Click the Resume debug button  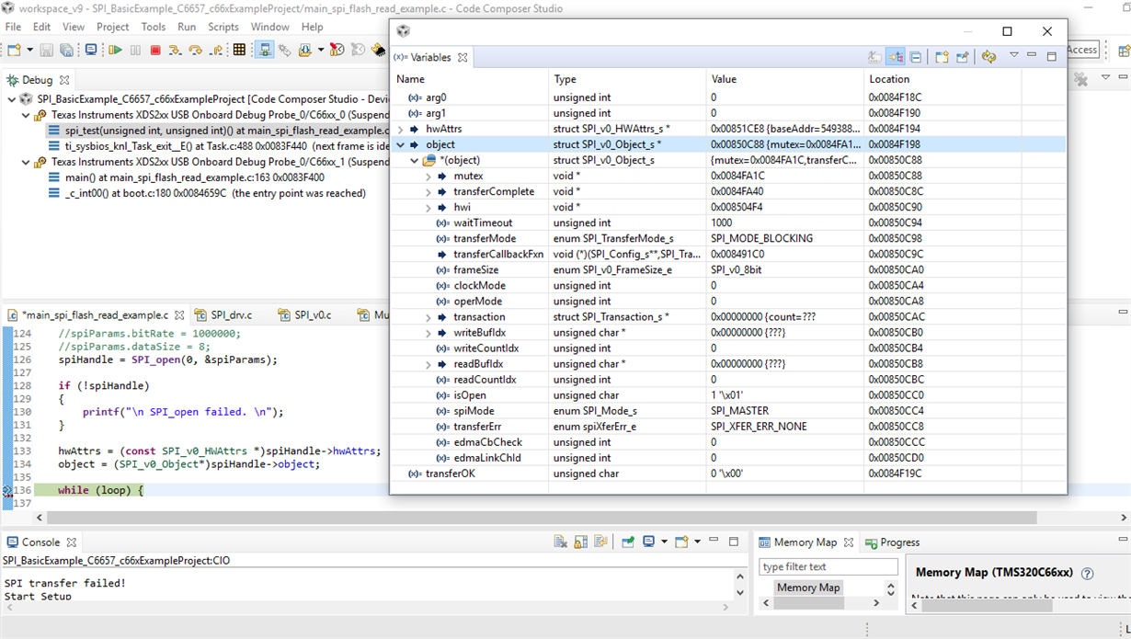(116, 51)
